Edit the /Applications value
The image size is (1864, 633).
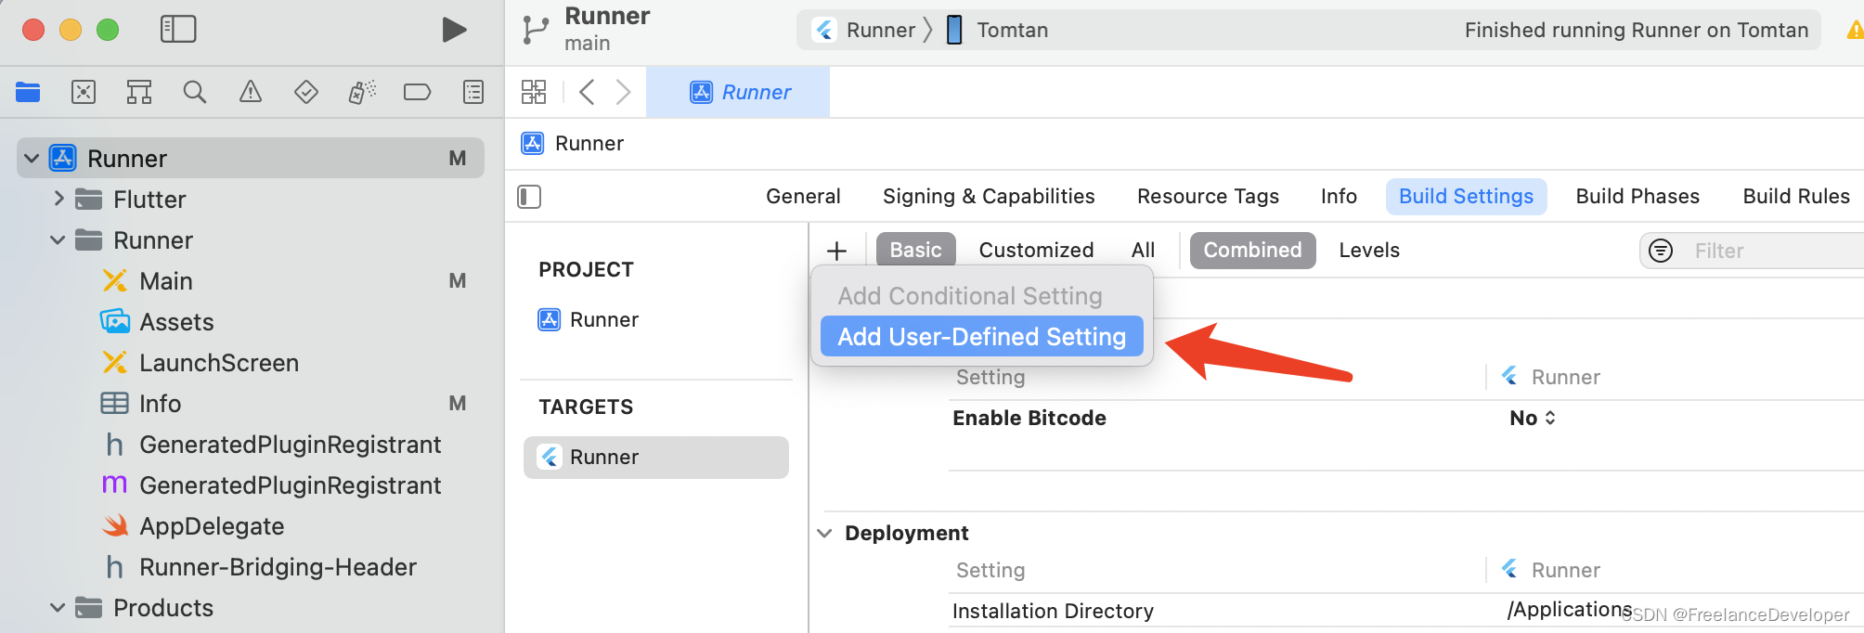[x=1570, y=610]
